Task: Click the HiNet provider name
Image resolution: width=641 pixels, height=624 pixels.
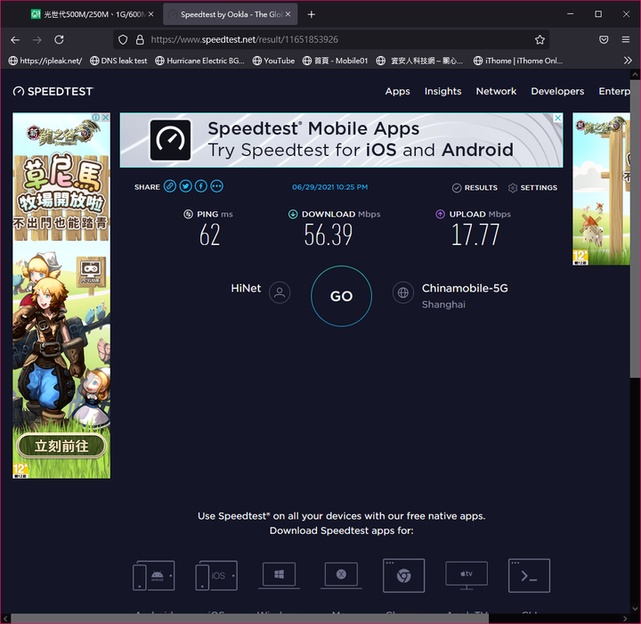Action: [x=246, y=288]
